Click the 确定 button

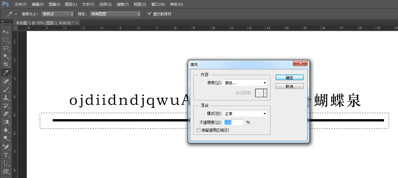289,78
